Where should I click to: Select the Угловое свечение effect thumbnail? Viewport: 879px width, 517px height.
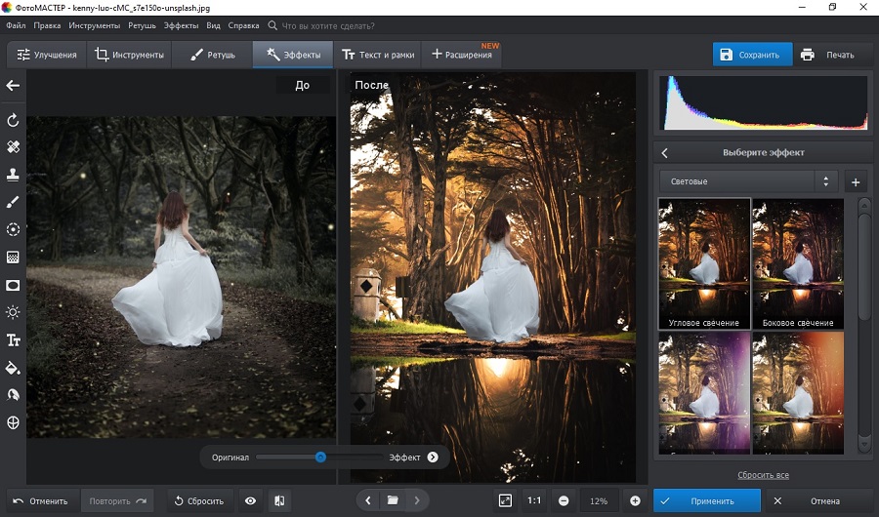click(704, 263)
